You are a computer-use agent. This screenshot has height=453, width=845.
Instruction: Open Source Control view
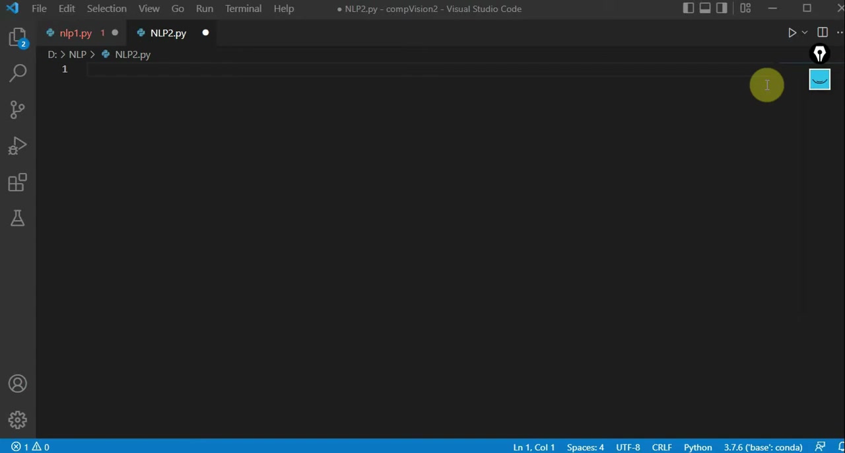pyautogui.click(x=18, y=109)
